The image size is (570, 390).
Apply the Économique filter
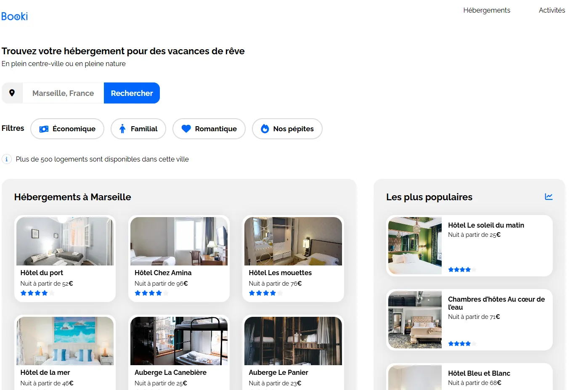[67, 129]
